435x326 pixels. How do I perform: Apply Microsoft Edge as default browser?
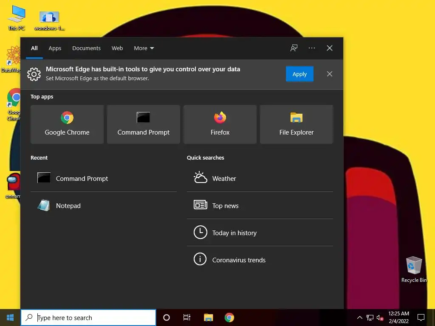pos(299,74)
